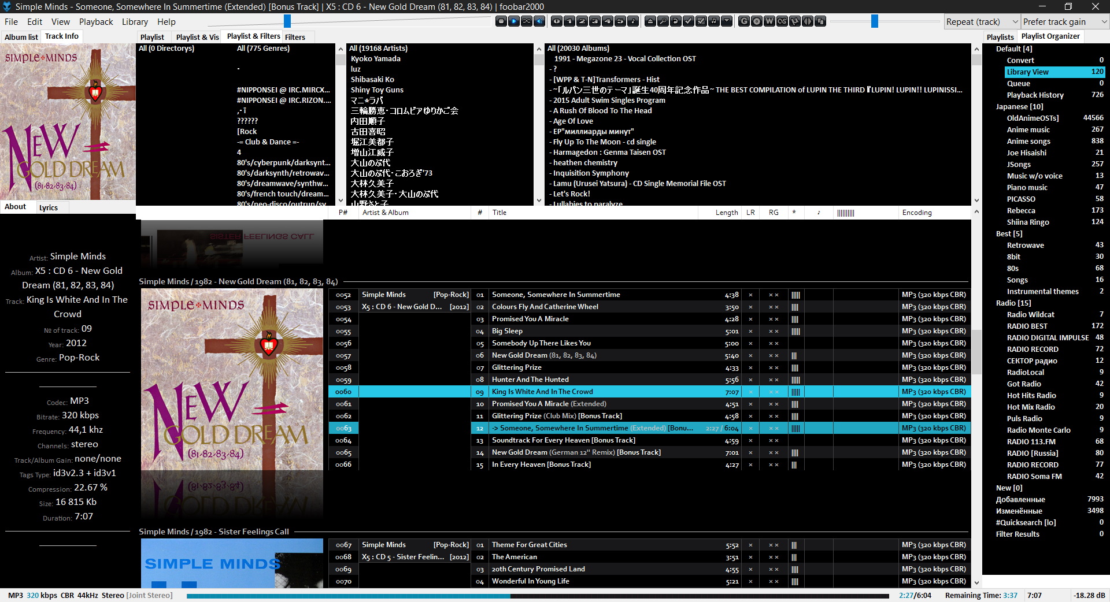Switch to the Lyrics tab
The height and width of the screenshot is (602, 1110).
49,207
